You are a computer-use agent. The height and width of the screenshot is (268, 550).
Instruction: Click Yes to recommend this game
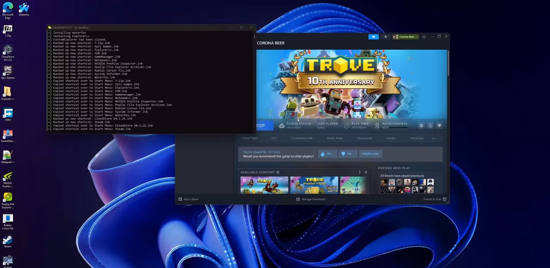(327, 154)
